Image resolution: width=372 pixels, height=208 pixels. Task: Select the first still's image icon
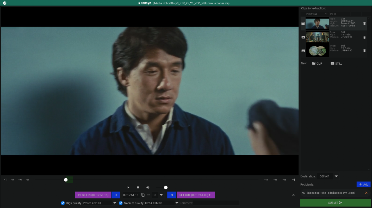[x=303, y=37]
